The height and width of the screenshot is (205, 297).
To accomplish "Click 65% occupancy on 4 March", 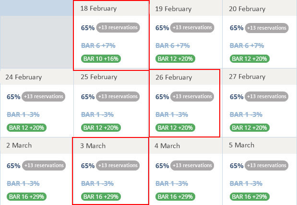I will [x=162, y=166].
